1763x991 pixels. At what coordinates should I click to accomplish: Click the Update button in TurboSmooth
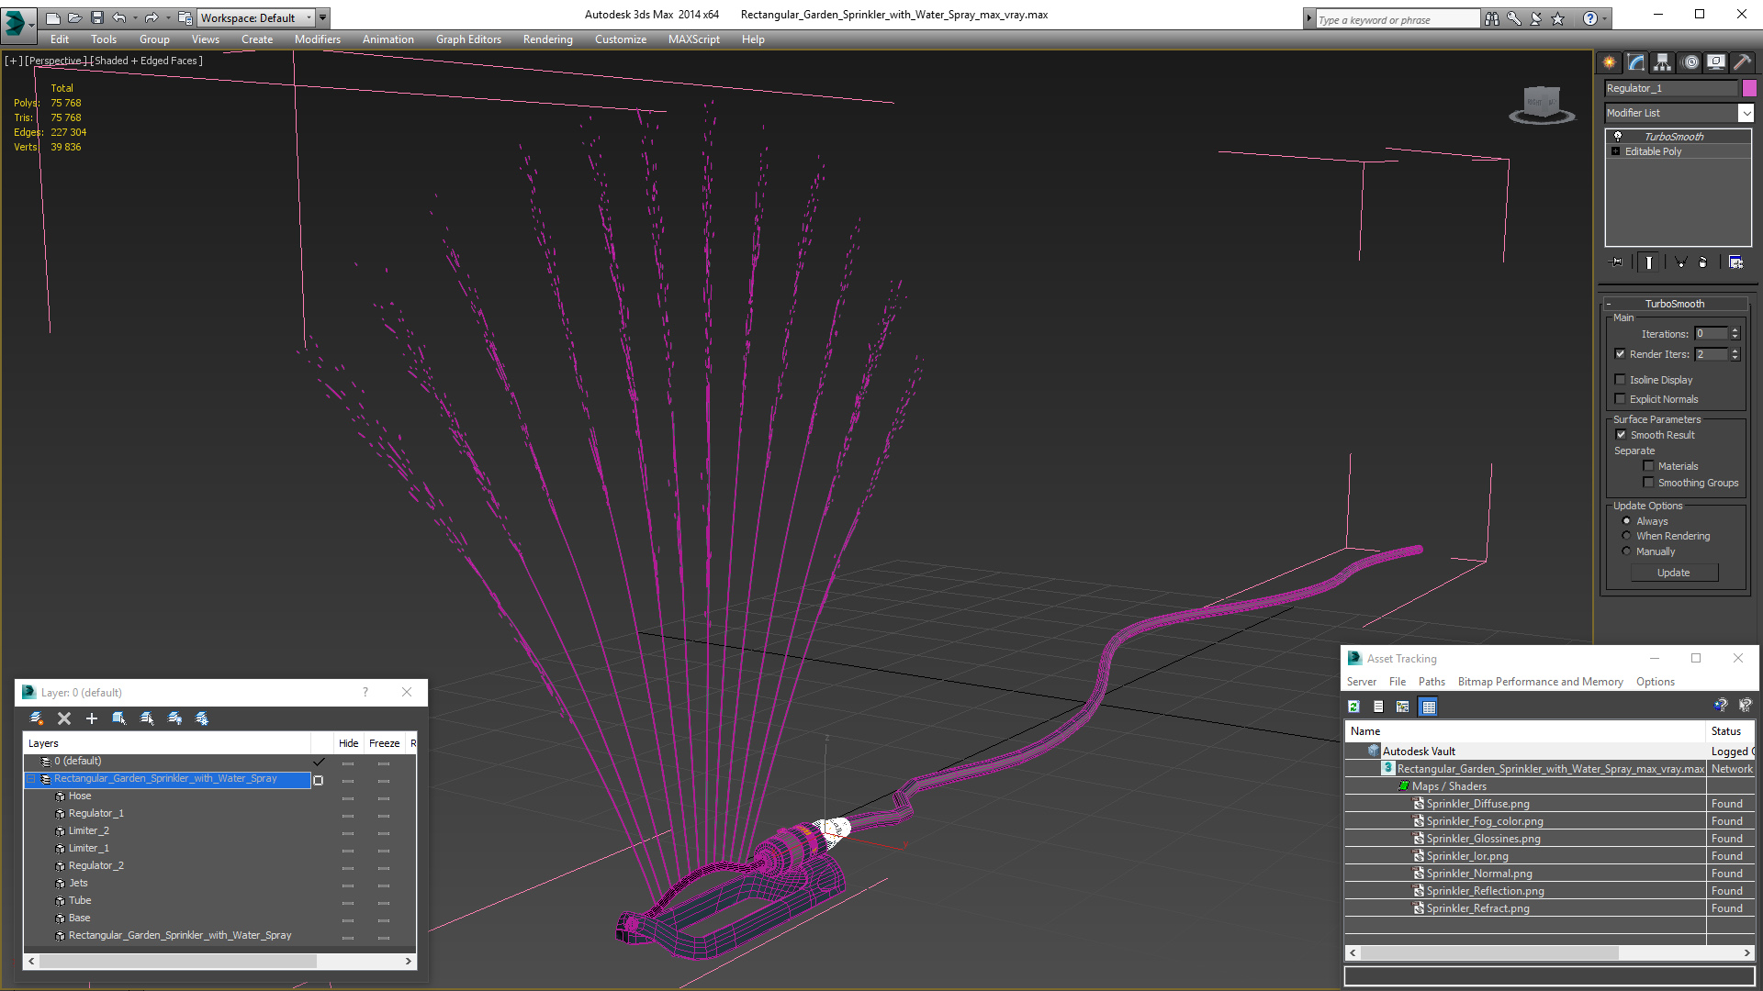pos(1673,573)
